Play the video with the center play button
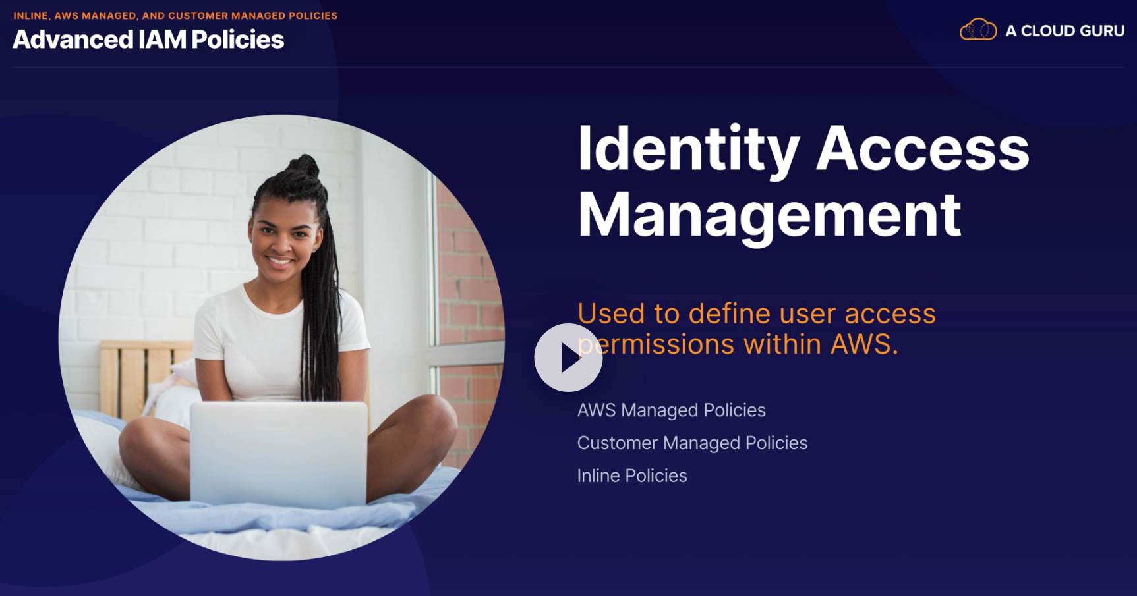This screenshot has width=1137, height=596. (568, 358)
